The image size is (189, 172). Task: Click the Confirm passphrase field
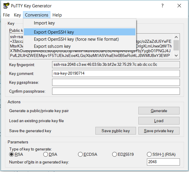click(x=116, y=91)
